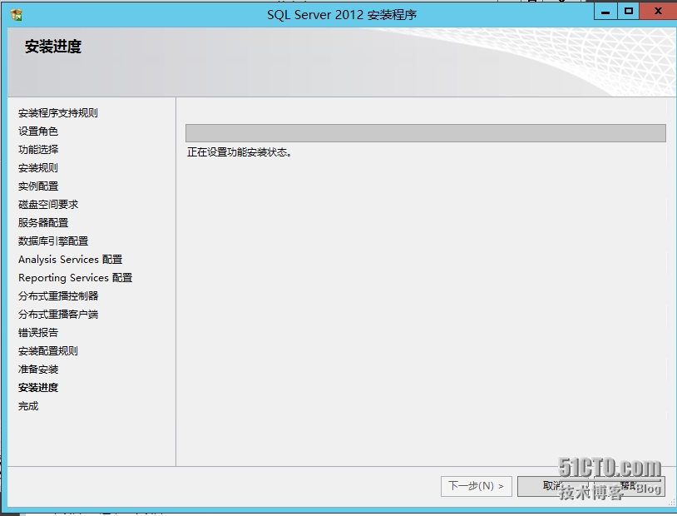Open the 功能选择 step

37,149
